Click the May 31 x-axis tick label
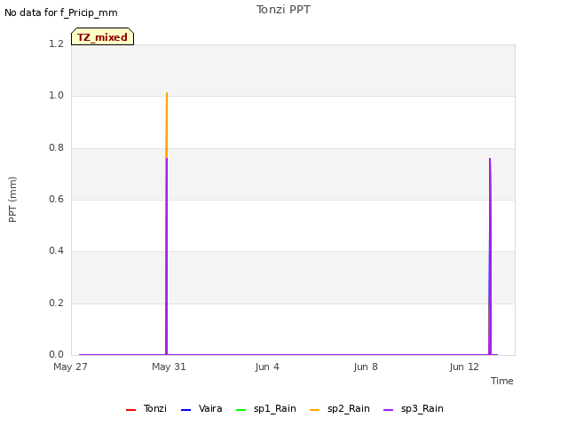Image resolution: width=568 pixels, height=426 pixels. (x=169, y=367)
